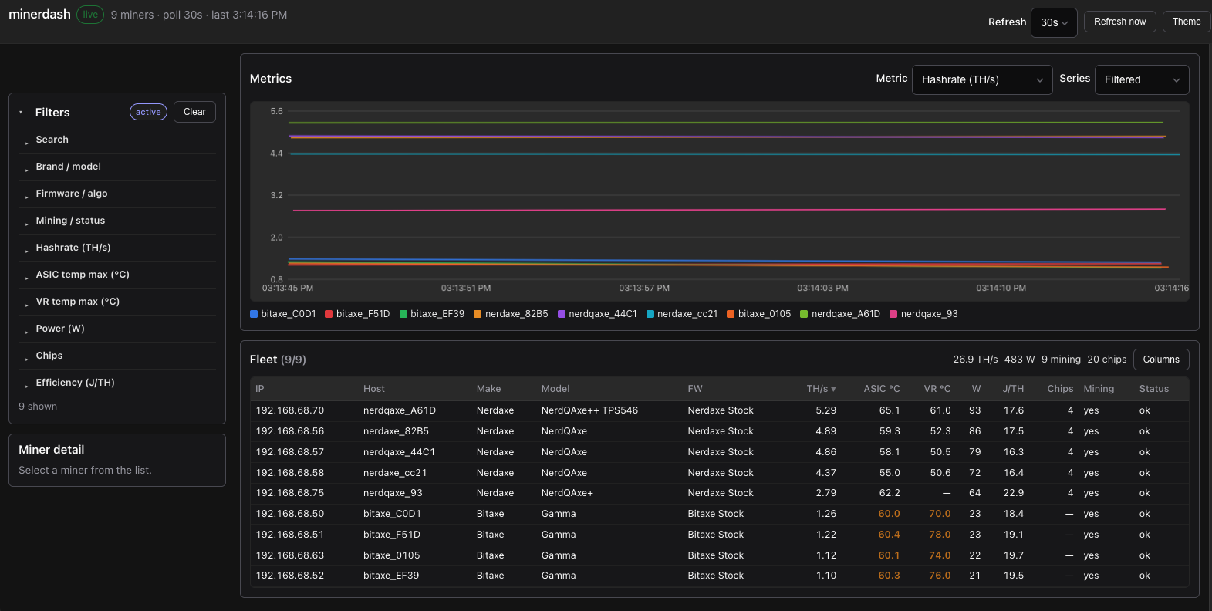Expand the Firmware / algo filter
The width and height of the screenshot is (1212, 611).
click(x=117, y=194)
